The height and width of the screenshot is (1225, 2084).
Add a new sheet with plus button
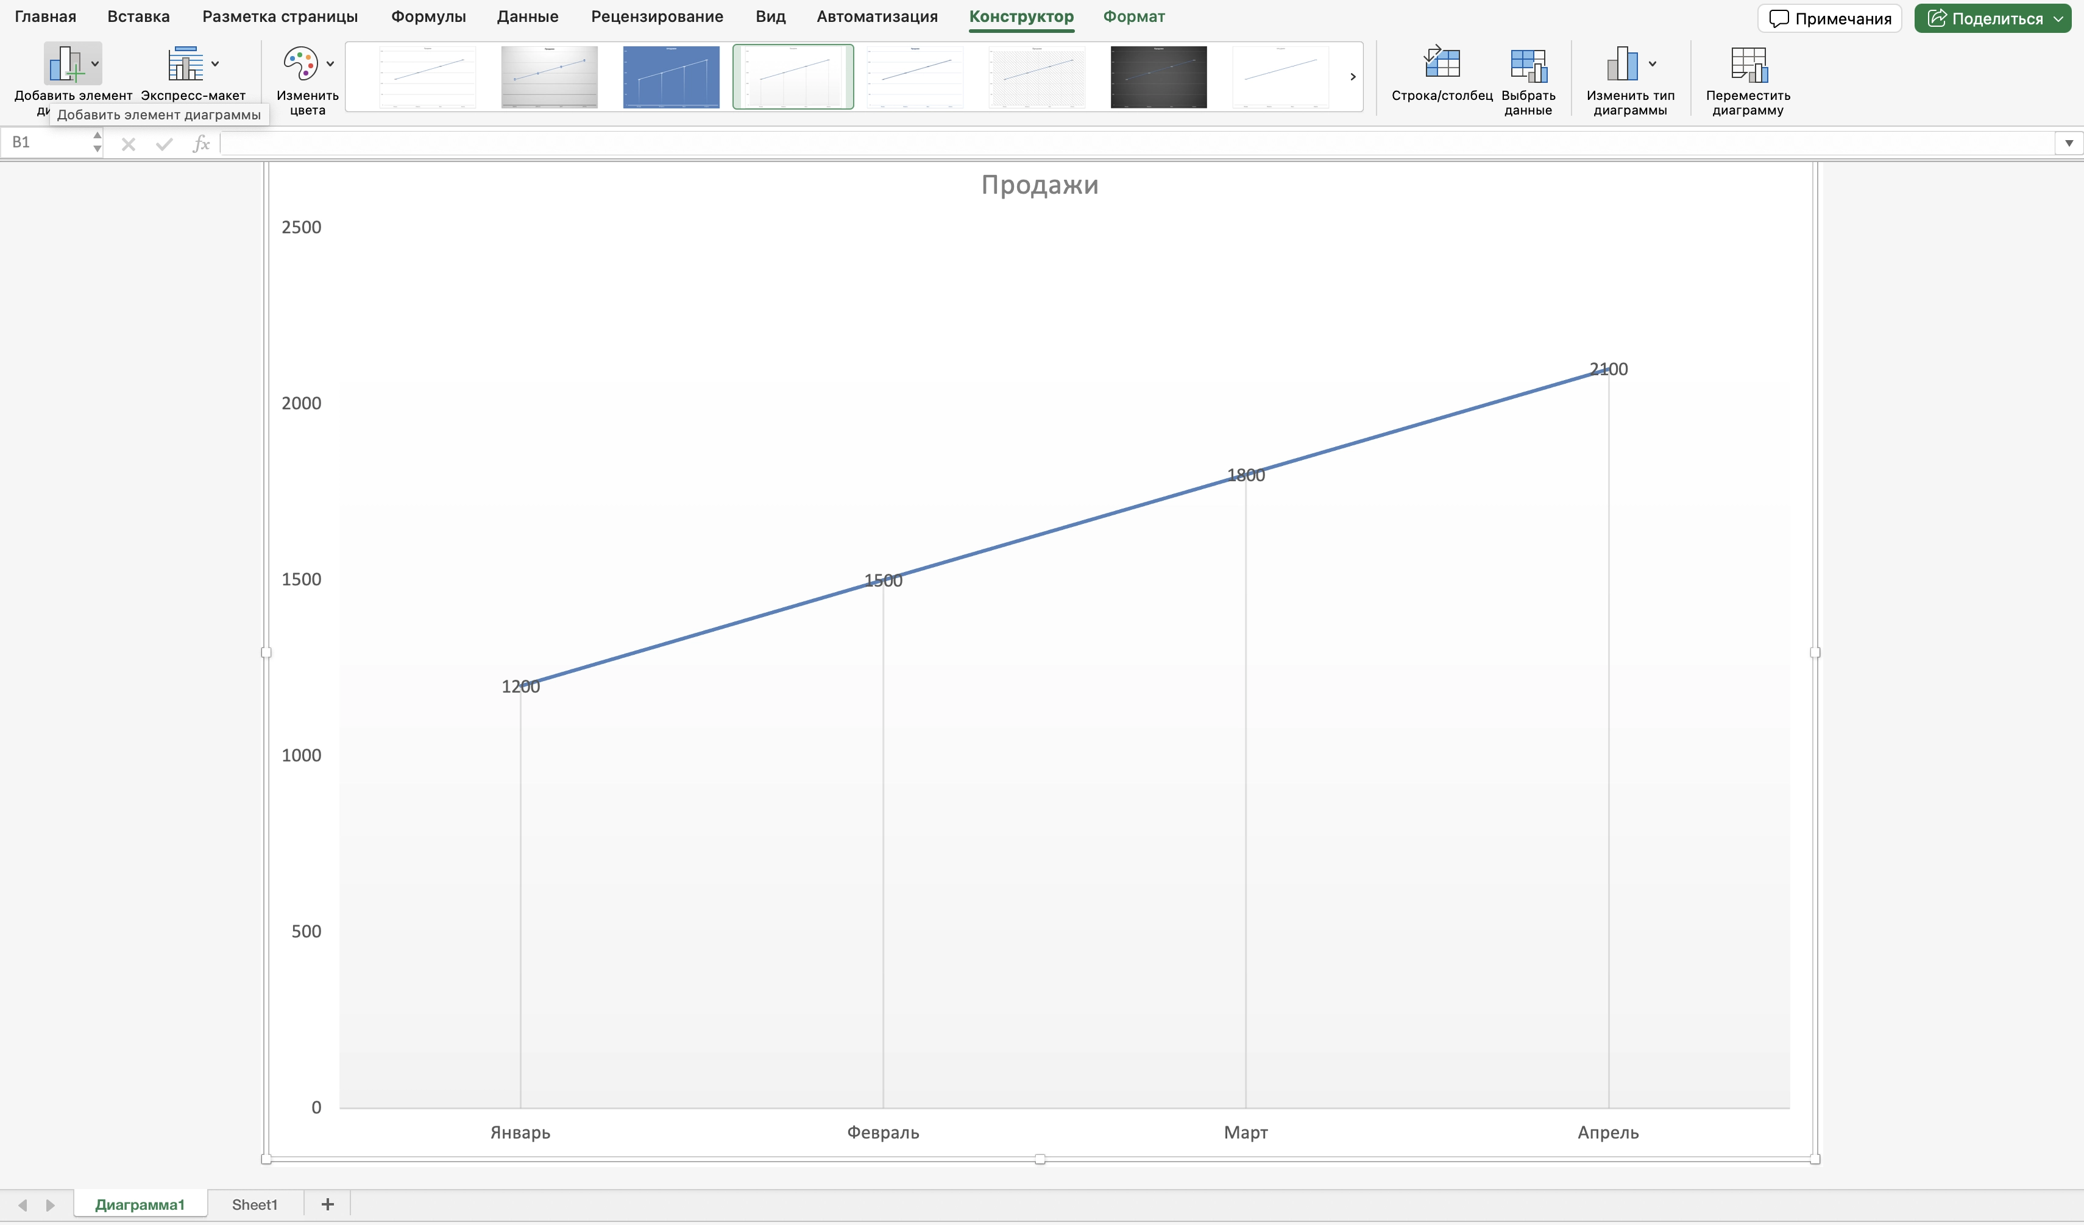[x=327, y=1204]
